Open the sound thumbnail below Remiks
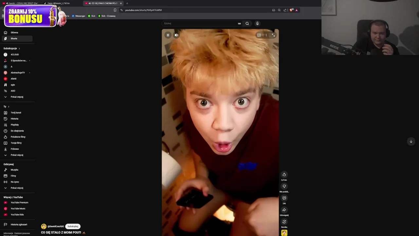This screenshot has height=236, width=419. [284, 233]
